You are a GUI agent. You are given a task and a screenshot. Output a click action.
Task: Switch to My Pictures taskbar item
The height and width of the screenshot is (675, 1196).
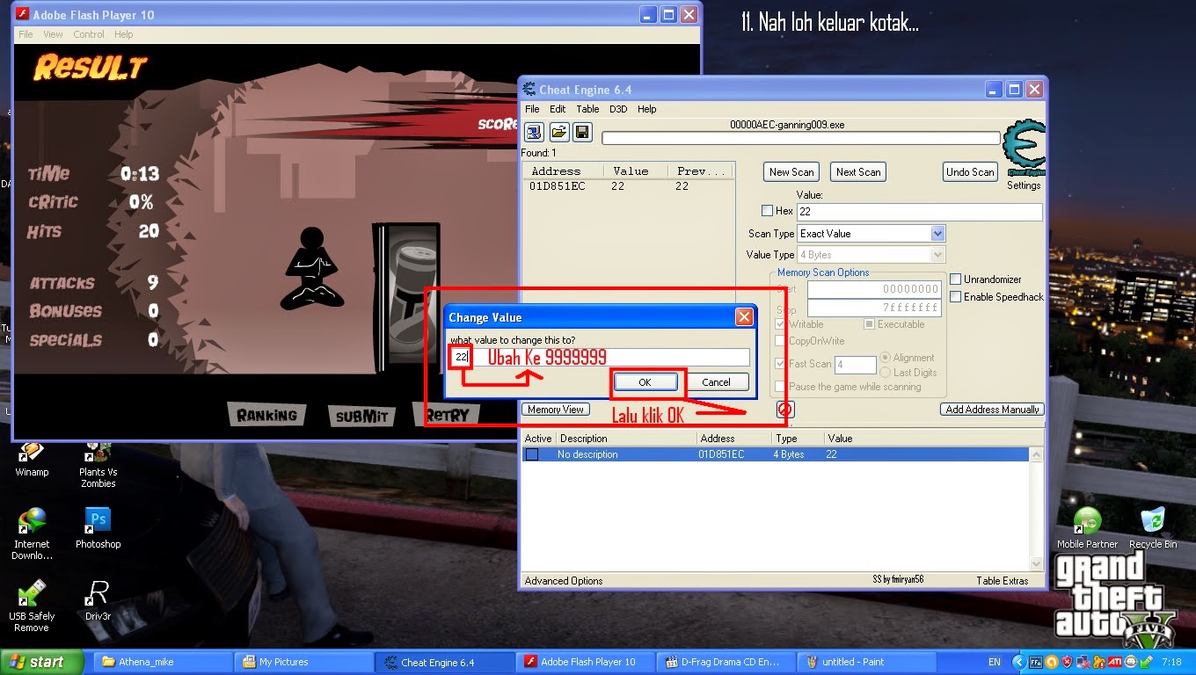[x=304, y=662]
